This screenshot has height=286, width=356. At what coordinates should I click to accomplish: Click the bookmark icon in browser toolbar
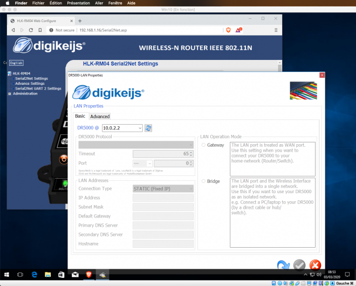[40, 30]
